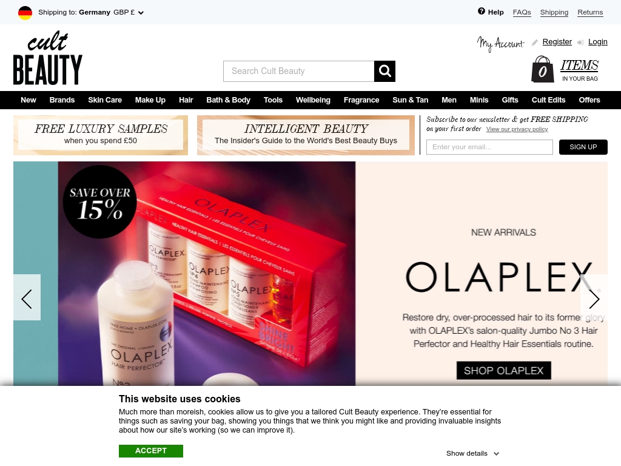The height and width of the screenshot is (466, 621).
Task: Click the Help question mark icon
Action: pyautogui.click(x=481, y=12)
